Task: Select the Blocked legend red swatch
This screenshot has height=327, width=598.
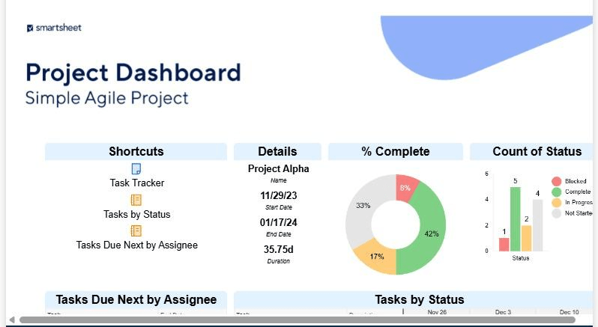Action: tap(557, 181)
